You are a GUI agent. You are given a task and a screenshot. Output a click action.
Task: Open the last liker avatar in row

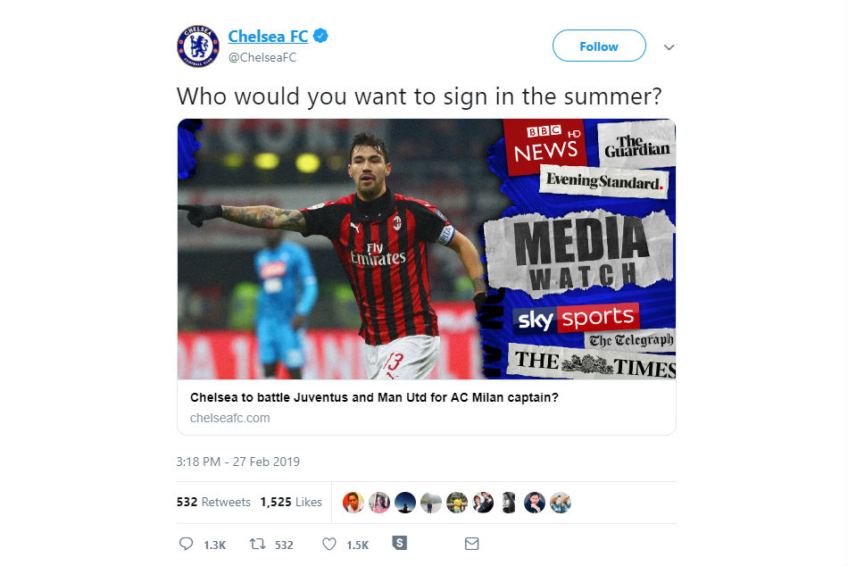point(561,503)
